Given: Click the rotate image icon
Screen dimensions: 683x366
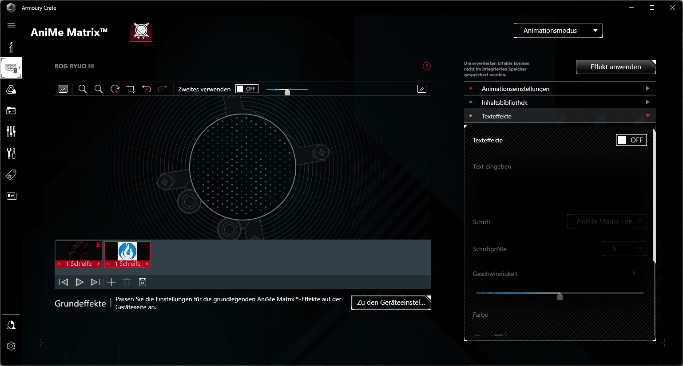Looking at the screenshot, I should [x=115, y=89].
